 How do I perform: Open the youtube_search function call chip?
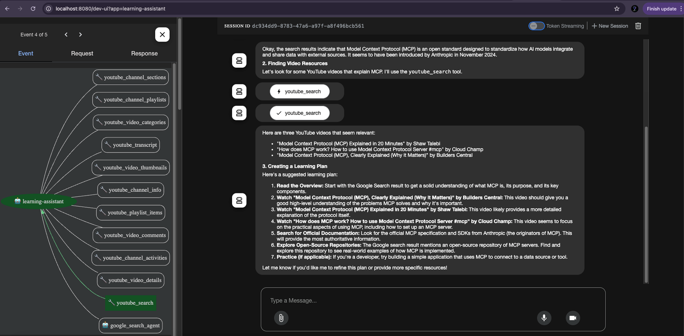coord(299,92)
